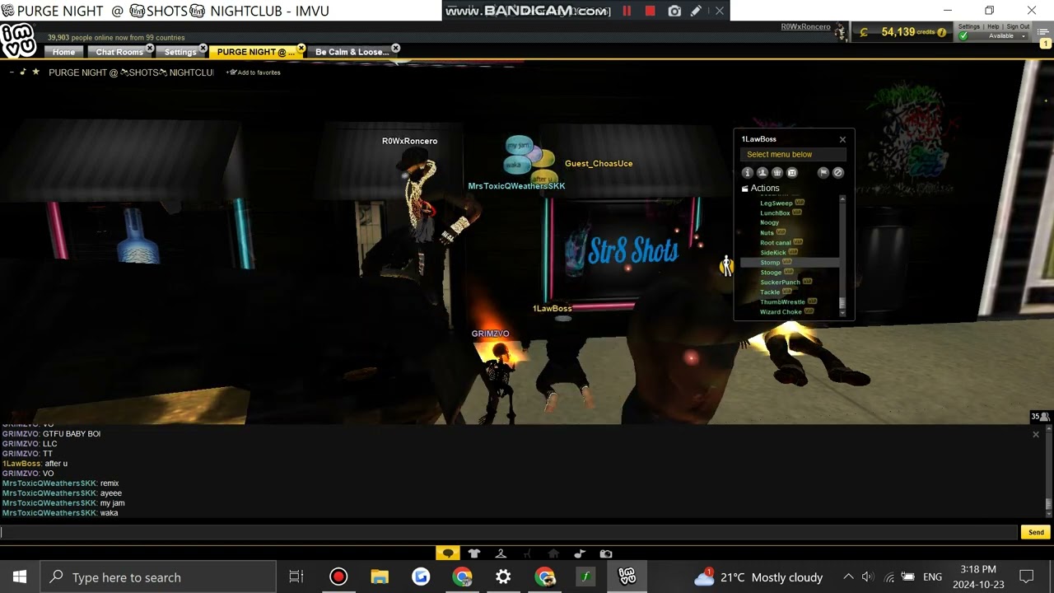
Task: Take a Bandicam screenshot with camera icon
Action: (674, 11)
